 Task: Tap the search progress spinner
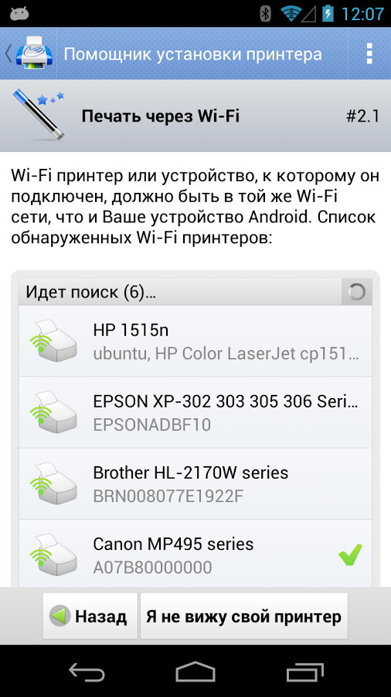click(x=356, y=292)
